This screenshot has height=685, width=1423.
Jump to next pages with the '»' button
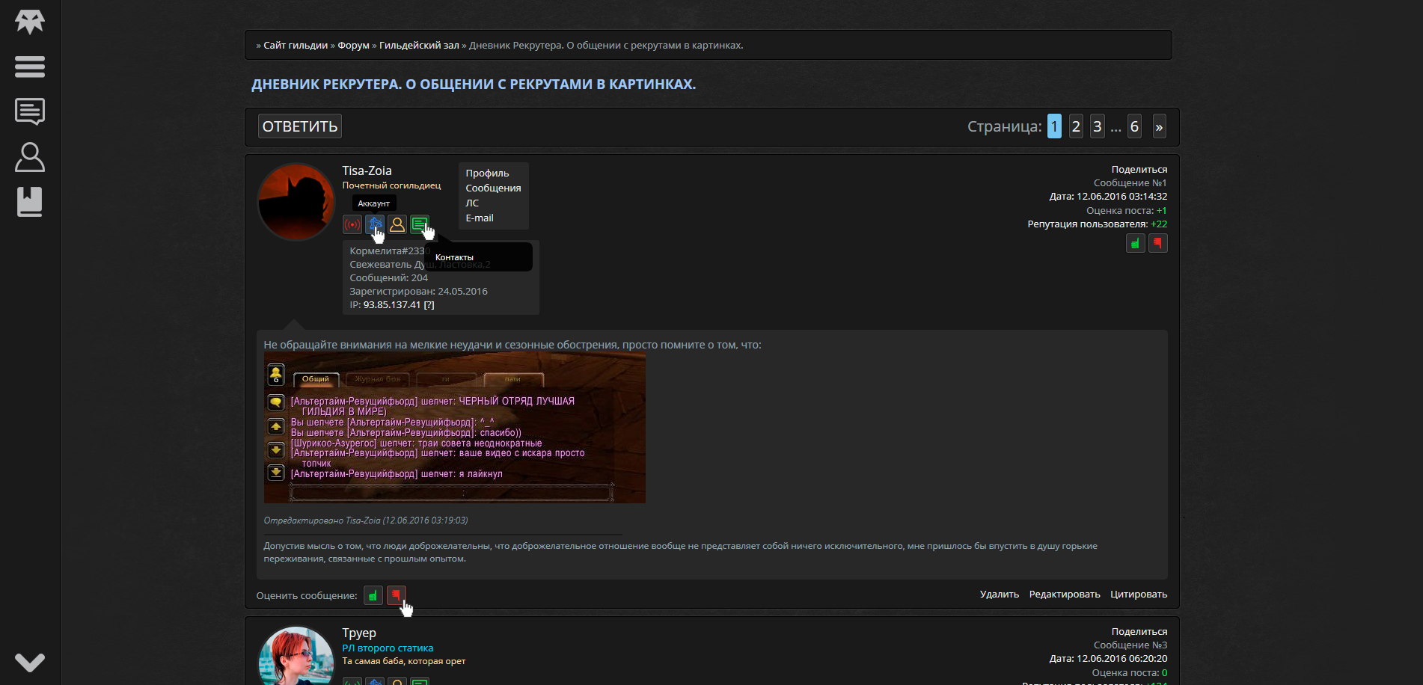coord(1159,126)
